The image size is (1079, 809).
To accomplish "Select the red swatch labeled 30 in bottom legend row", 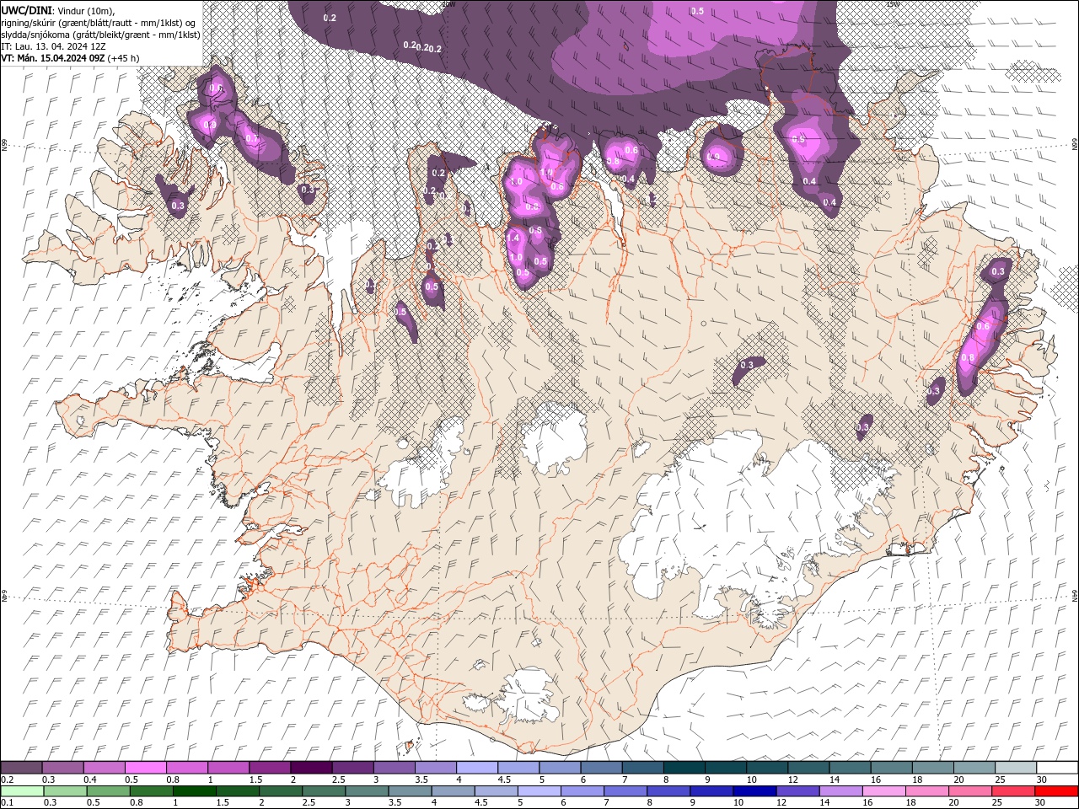I will tap(1057, 791).
